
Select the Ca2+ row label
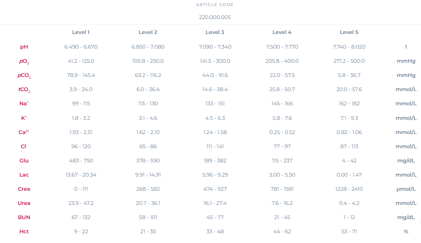(x=24, y=132)
